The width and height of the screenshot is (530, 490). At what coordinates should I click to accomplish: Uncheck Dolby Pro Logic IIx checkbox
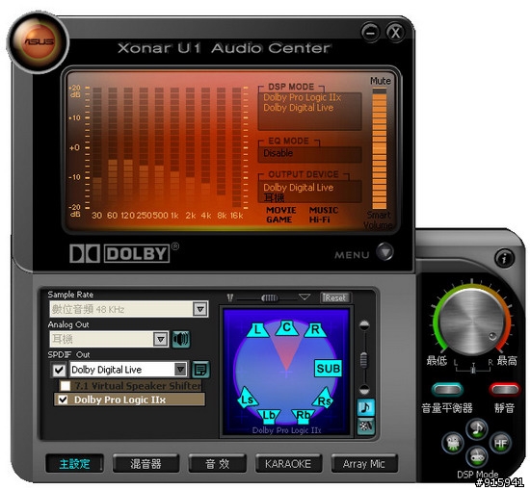(63, 400)
